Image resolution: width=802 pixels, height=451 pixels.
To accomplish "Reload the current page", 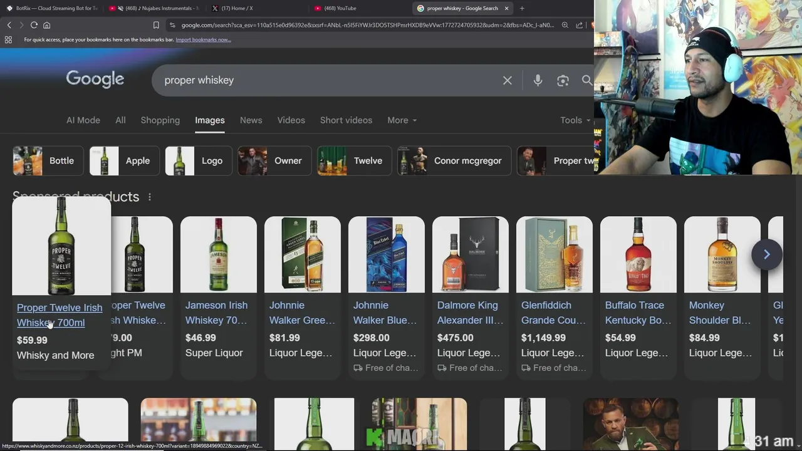I will click(x=34, y=25).
